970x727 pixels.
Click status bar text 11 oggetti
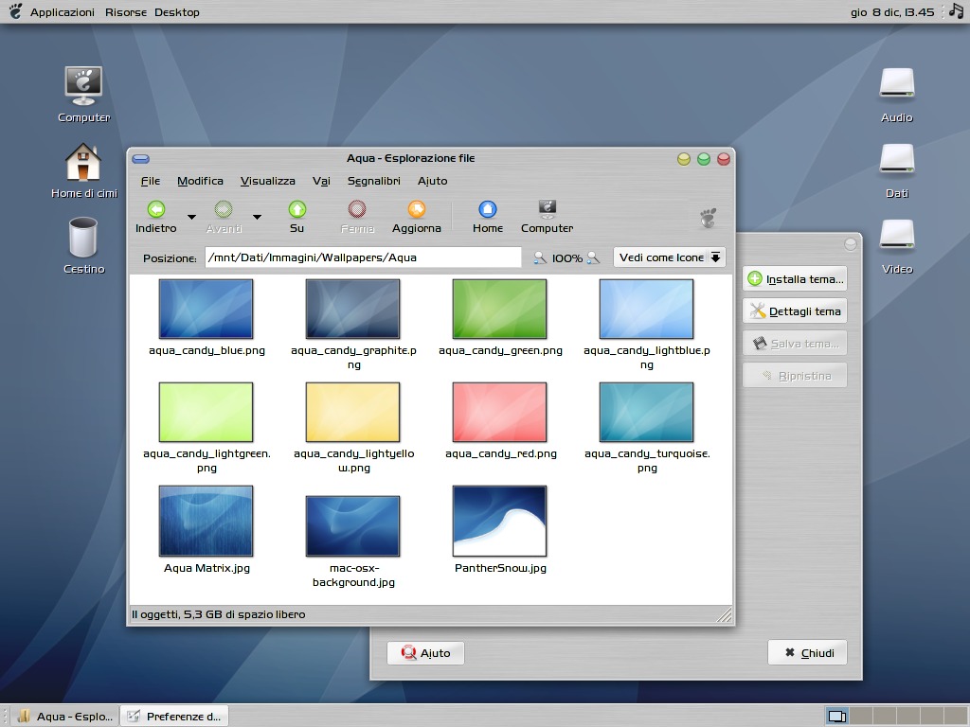point(218,614)
